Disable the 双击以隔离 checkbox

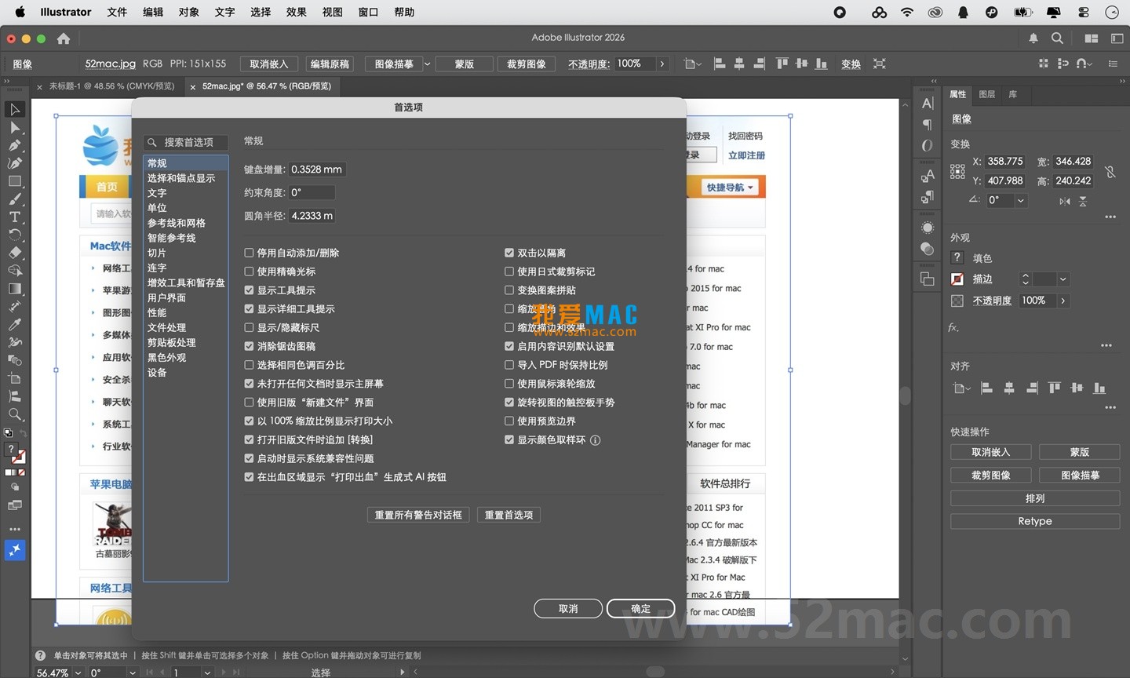(509, 253)
